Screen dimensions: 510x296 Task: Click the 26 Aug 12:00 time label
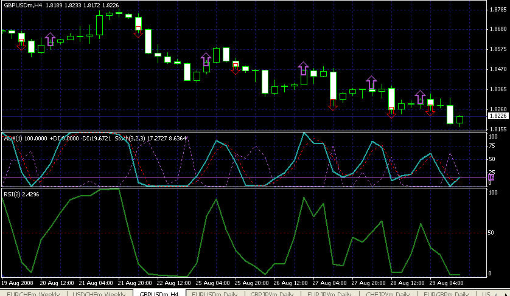[291, 283]
